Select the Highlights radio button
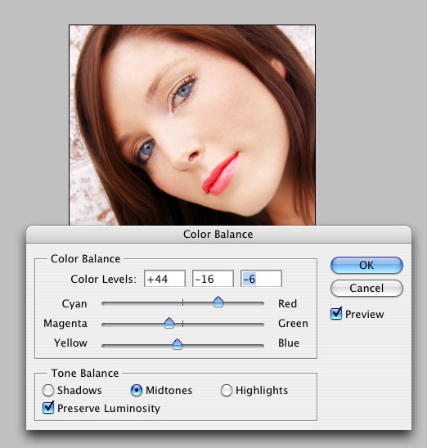This screenshot has height=448, width=427. click(227, 390)
